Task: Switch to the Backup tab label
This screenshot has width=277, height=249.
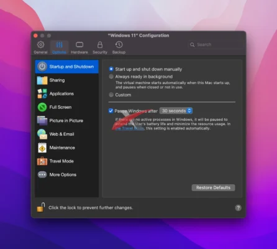Action: 119,52
